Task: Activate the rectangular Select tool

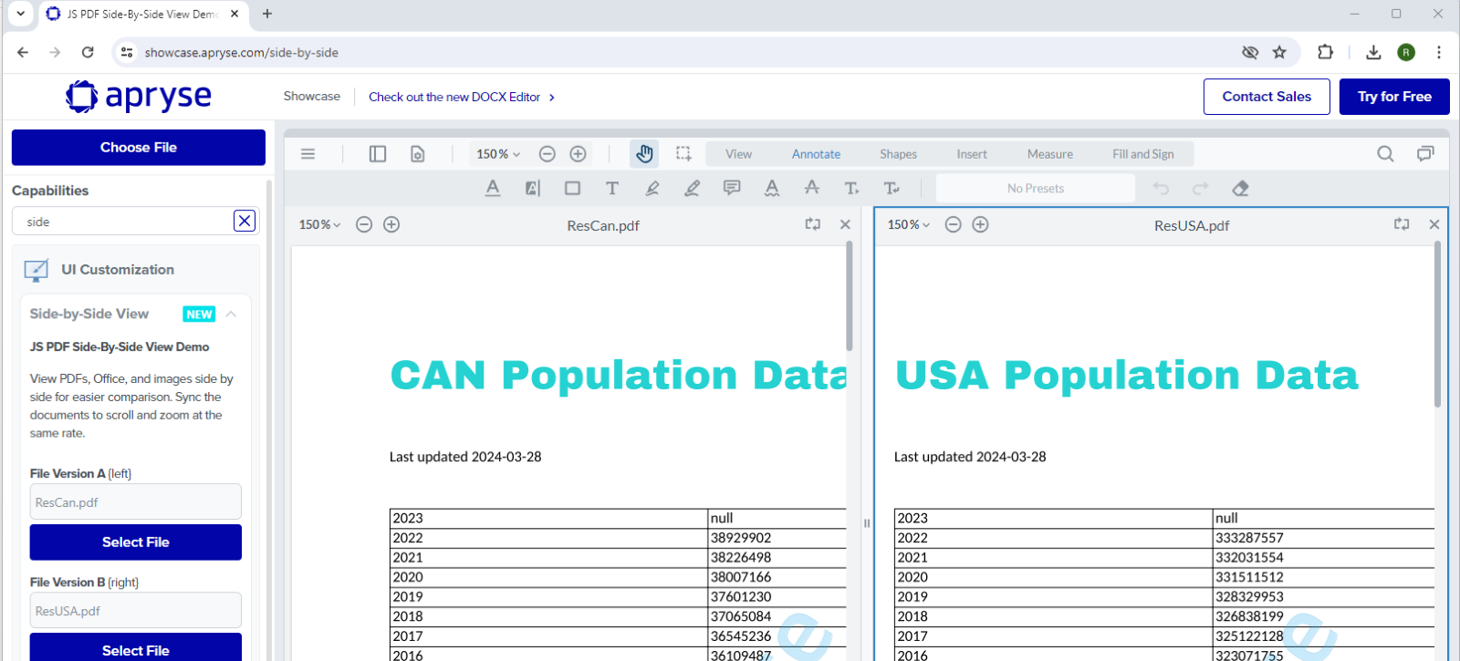Action: coord(683,154)
